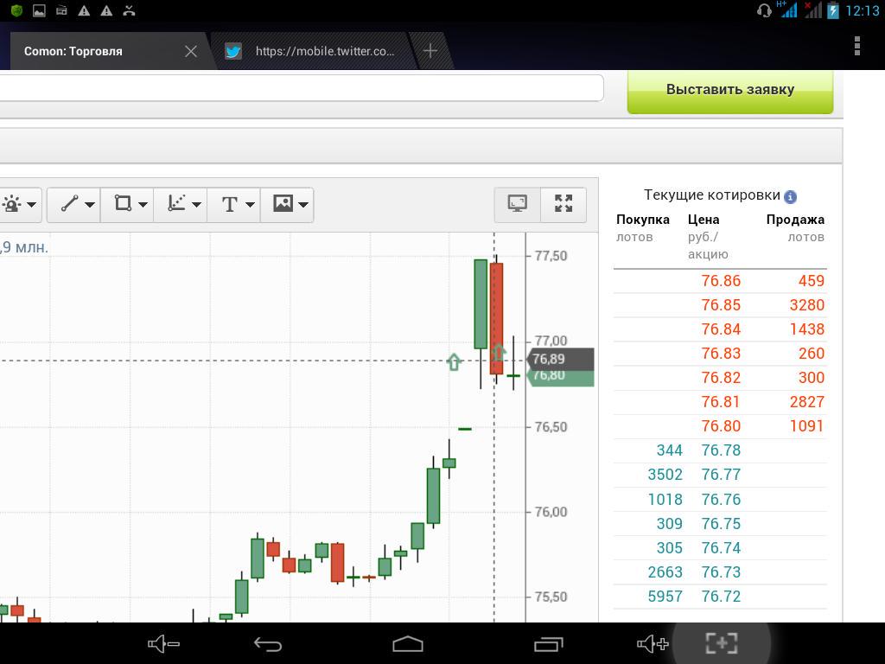Viewport: 885px width, 664px height.
Task: Tap the Android home button
Action: point(408,643)
